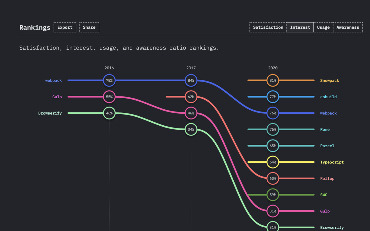Click Browserify's 46% node in 2016
370x231 pixels.
tap(109, 113)
